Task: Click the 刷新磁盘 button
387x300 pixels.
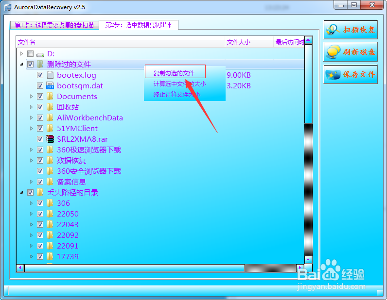Action: click(351, 52)
